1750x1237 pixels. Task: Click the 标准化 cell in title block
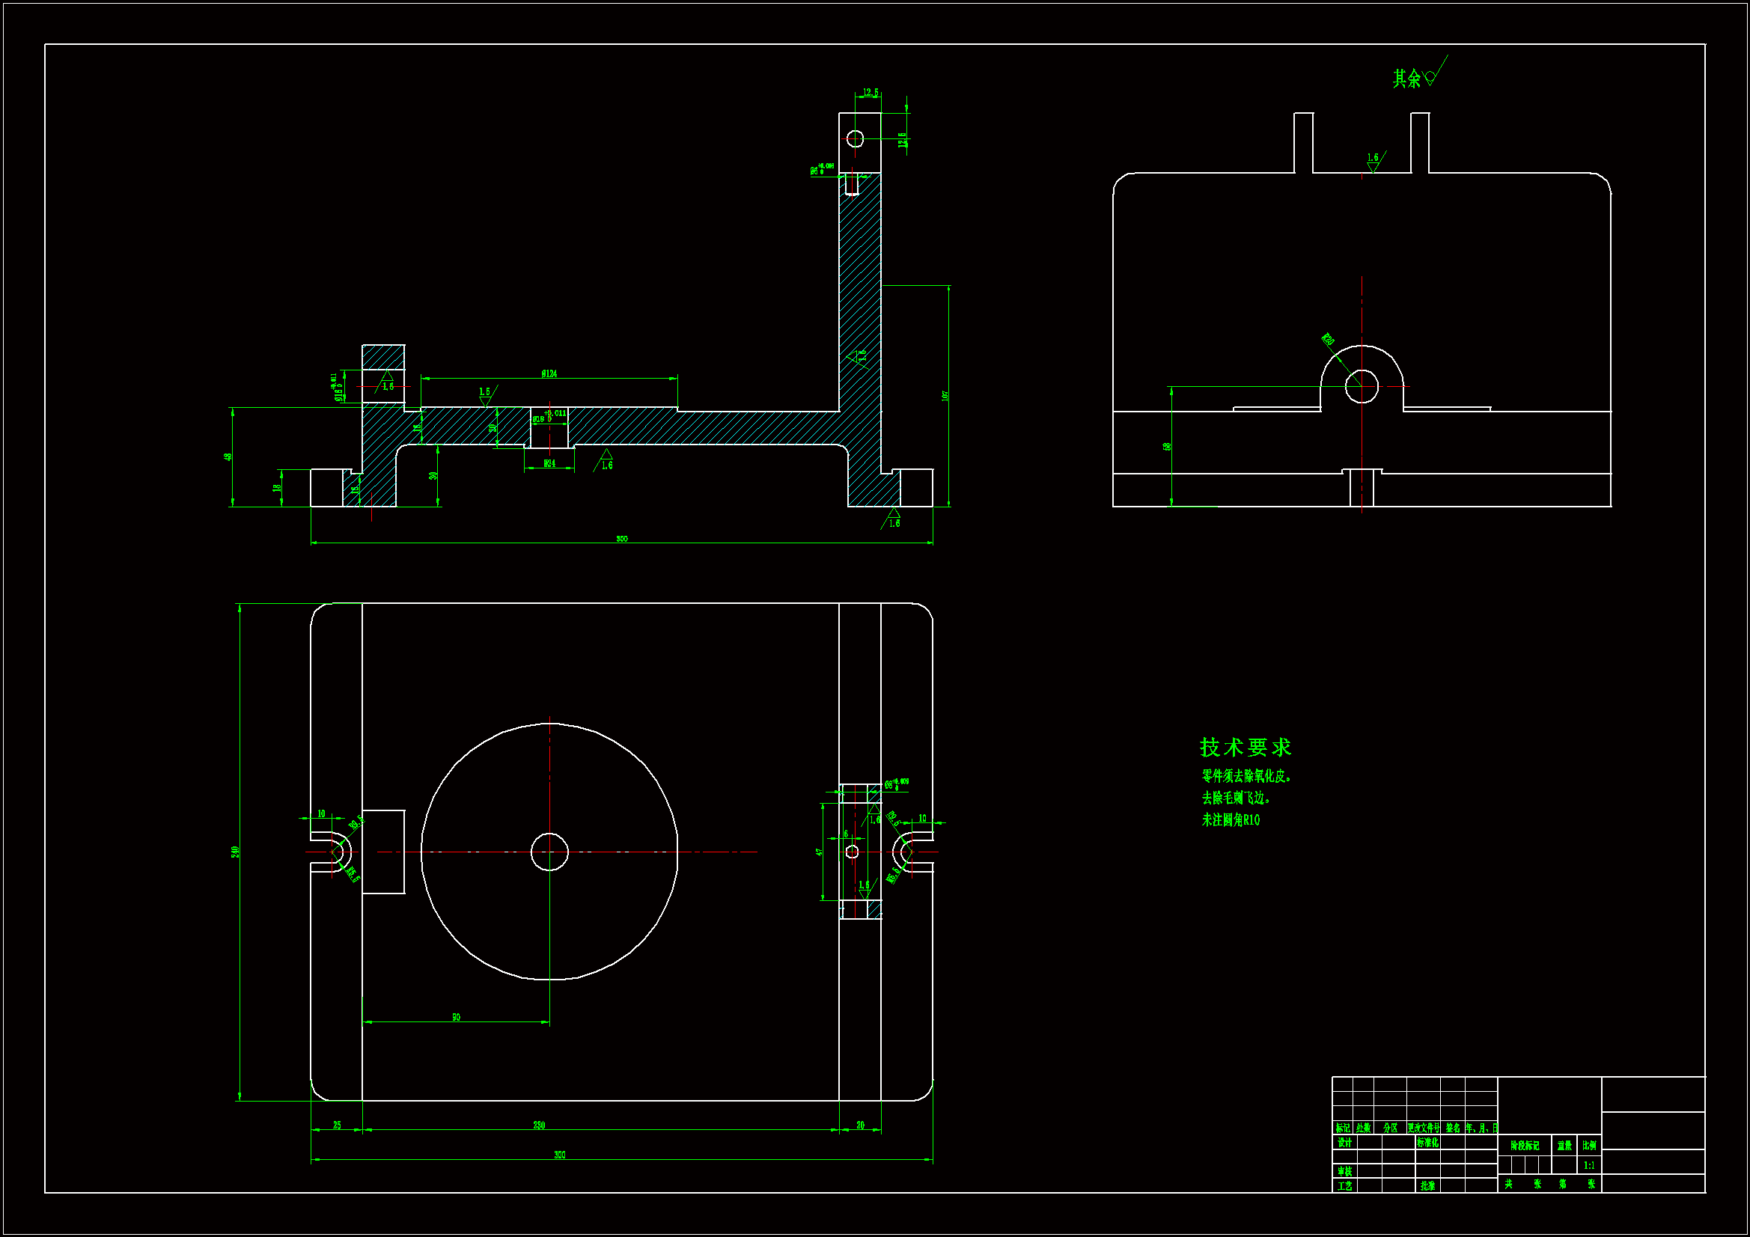pos(1427,1143)
